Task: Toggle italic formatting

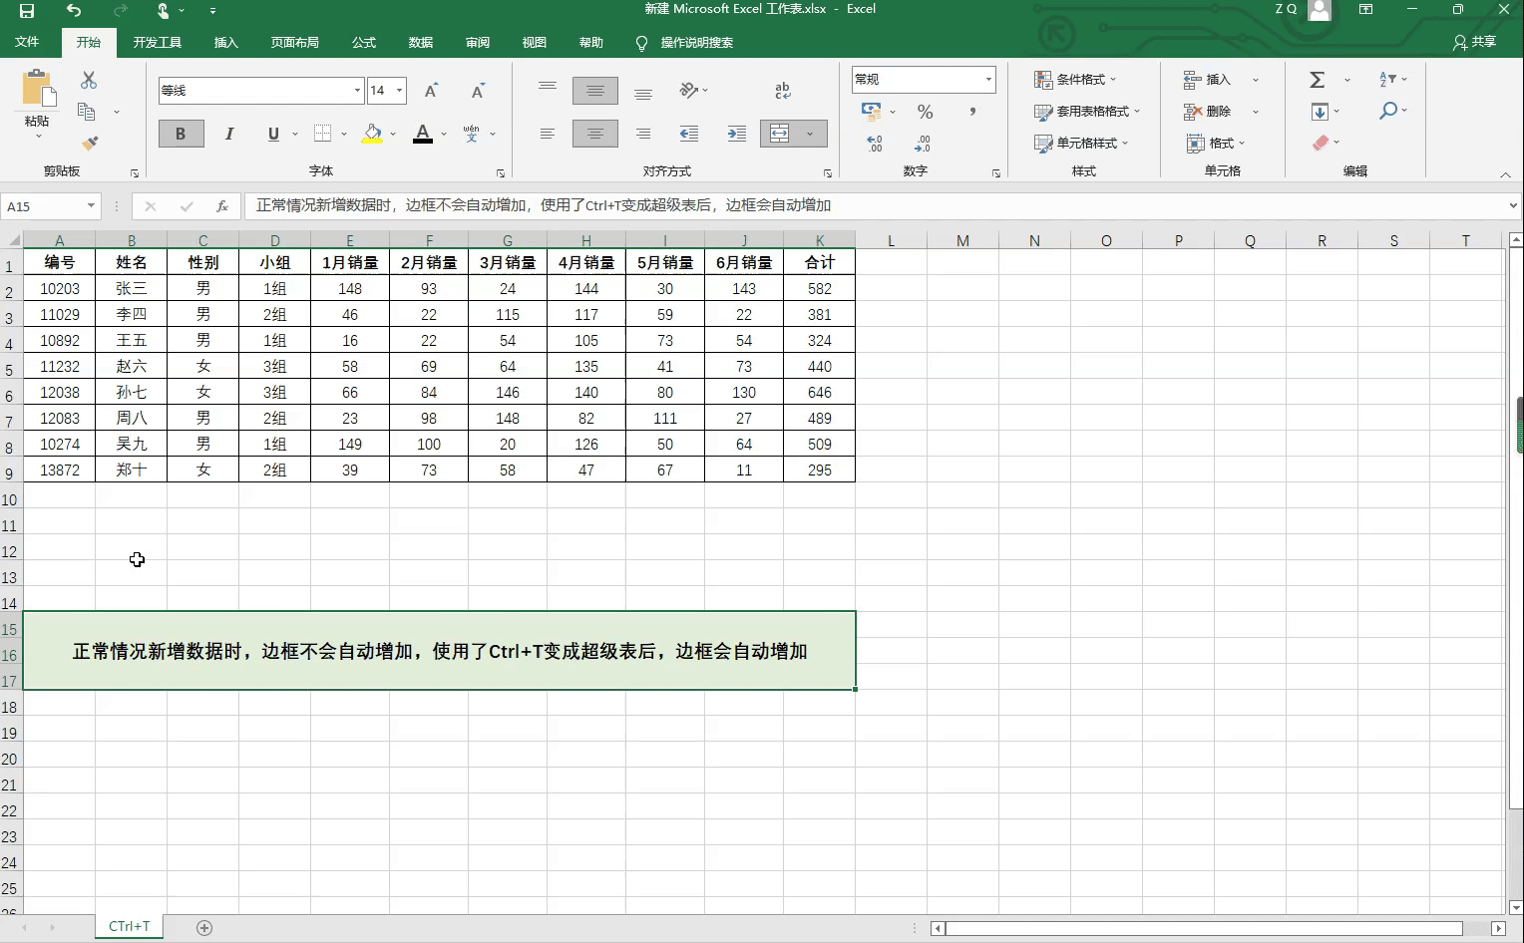Action: click(x=229, y=134)
